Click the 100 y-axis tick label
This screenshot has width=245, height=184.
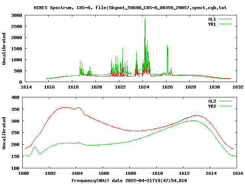coord(15,168)
